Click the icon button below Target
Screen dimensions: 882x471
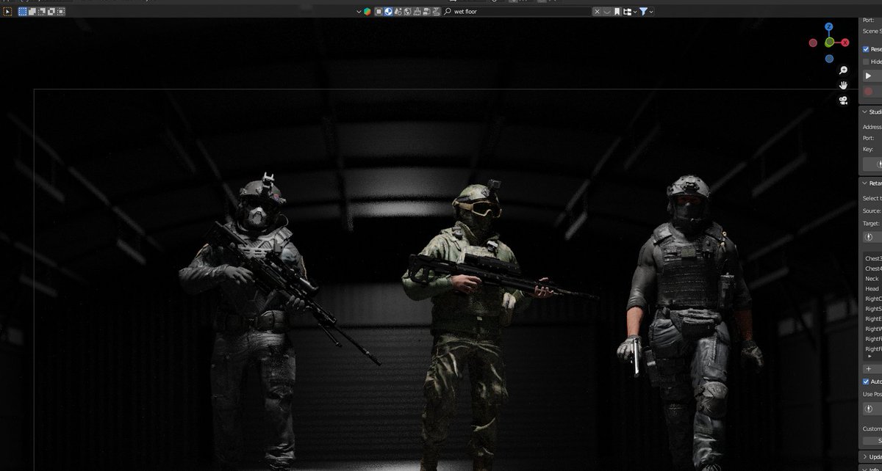click(872, 236)
